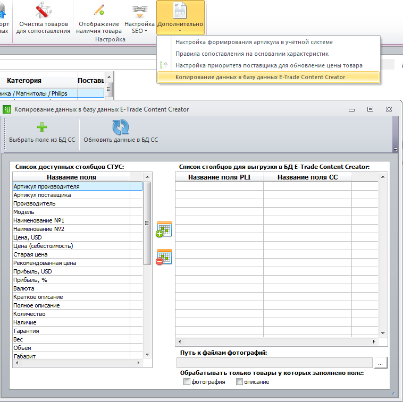
Task: Click Название поля column header in left list
Action: [71, 177]
